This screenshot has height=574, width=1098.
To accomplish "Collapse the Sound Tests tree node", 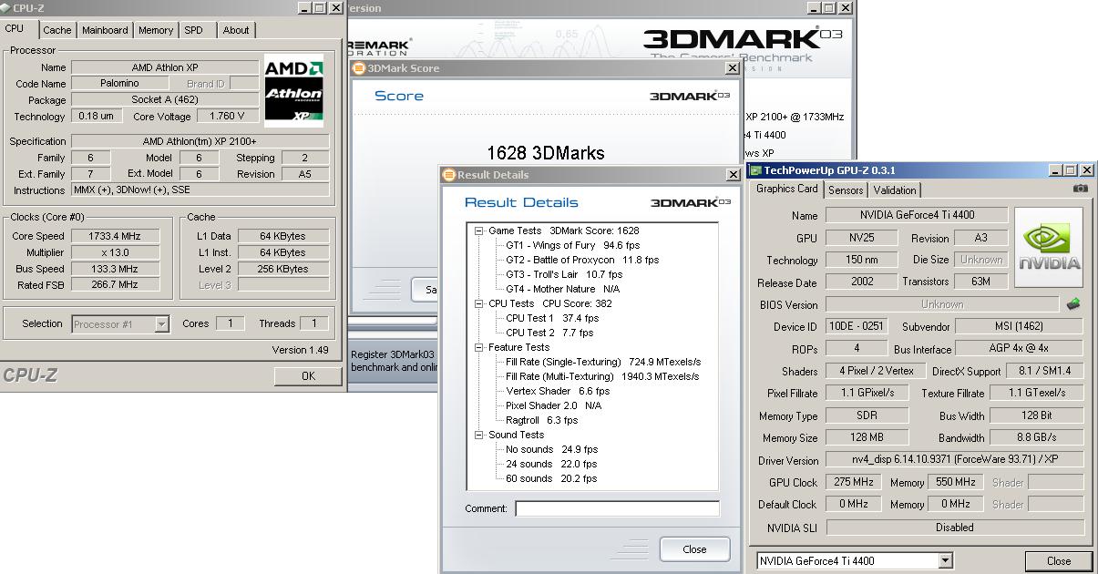I will pos(479,435).
